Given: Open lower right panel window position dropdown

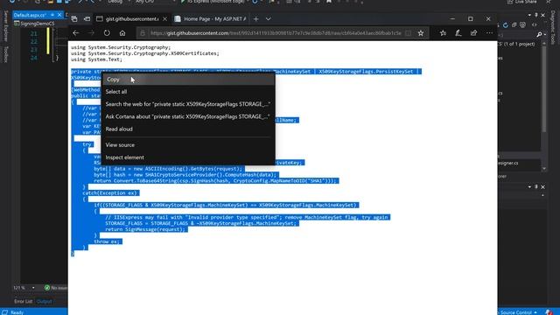Looking at the screenshot, I should pos(529,186).
